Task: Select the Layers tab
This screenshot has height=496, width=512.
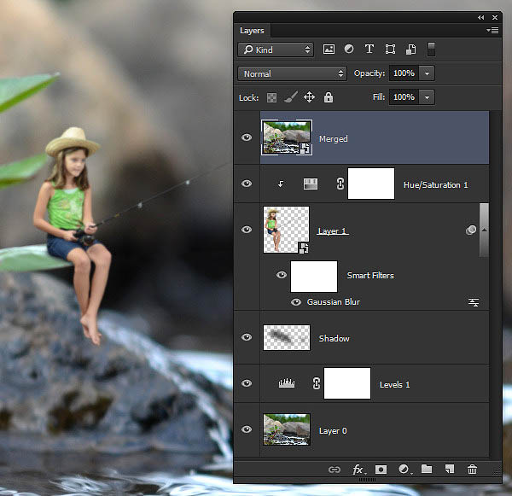Action: [252, 31]
